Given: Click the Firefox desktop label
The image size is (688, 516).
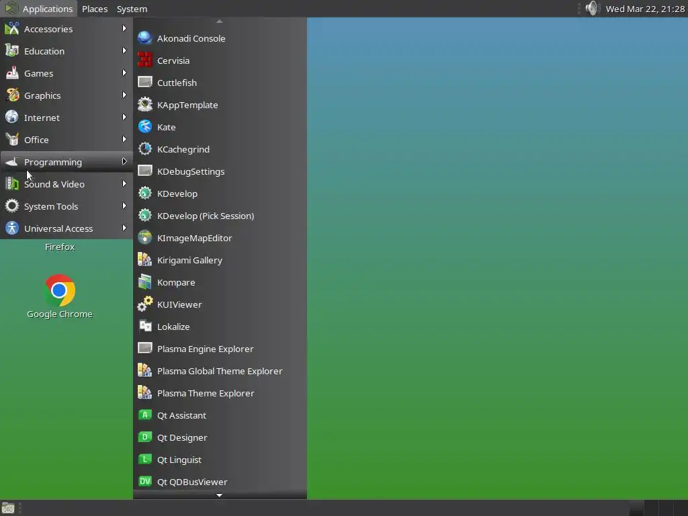Looking at the screenshot, I should (60, 247).
